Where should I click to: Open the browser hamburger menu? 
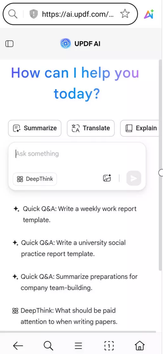[x=78, y=345]
